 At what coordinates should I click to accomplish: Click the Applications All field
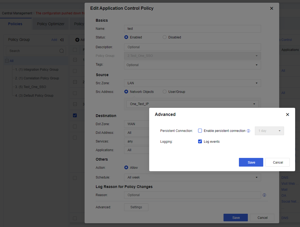click(136, 150)
